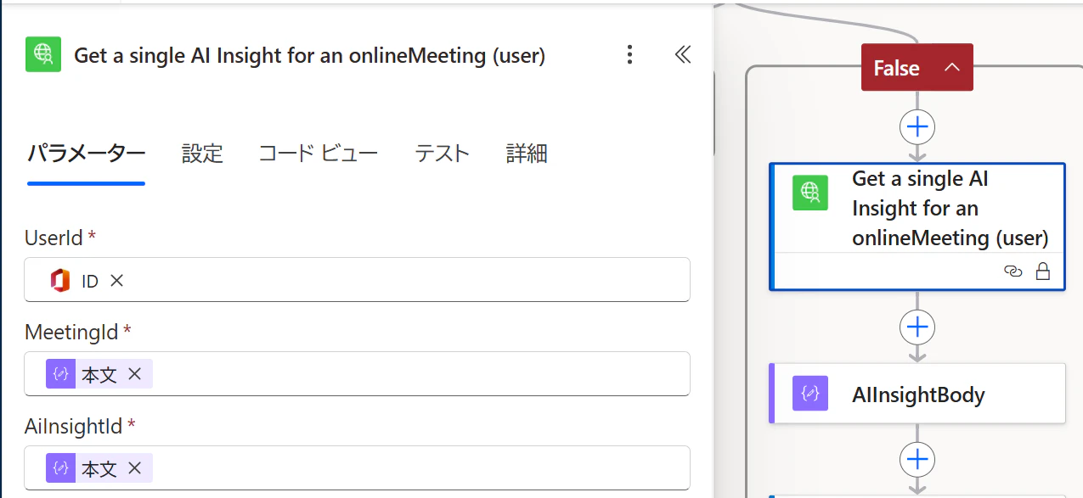The image size is (1083, 498).
Task: Switch to the テスト tab
Action: click(x=442, y=154)
